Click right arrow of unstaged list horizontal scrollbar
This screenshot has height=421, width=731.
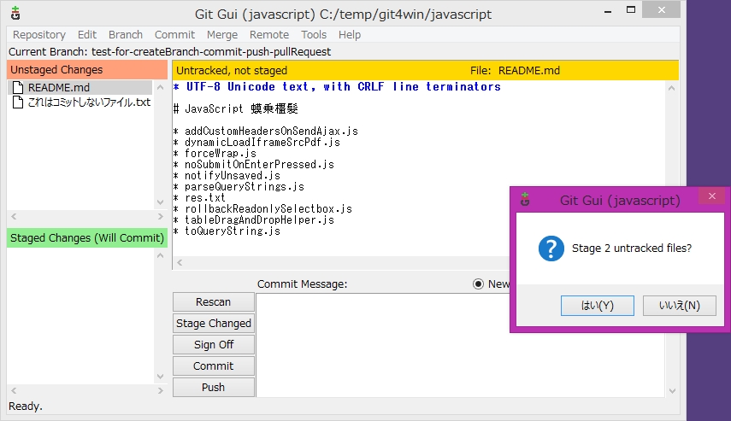161,217
